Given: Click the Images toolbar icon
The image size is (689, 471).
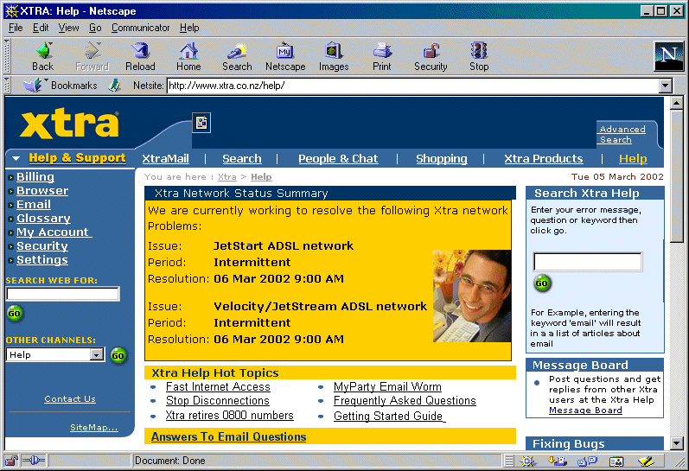Looking at the screenshot, I should tap(334, 55).
